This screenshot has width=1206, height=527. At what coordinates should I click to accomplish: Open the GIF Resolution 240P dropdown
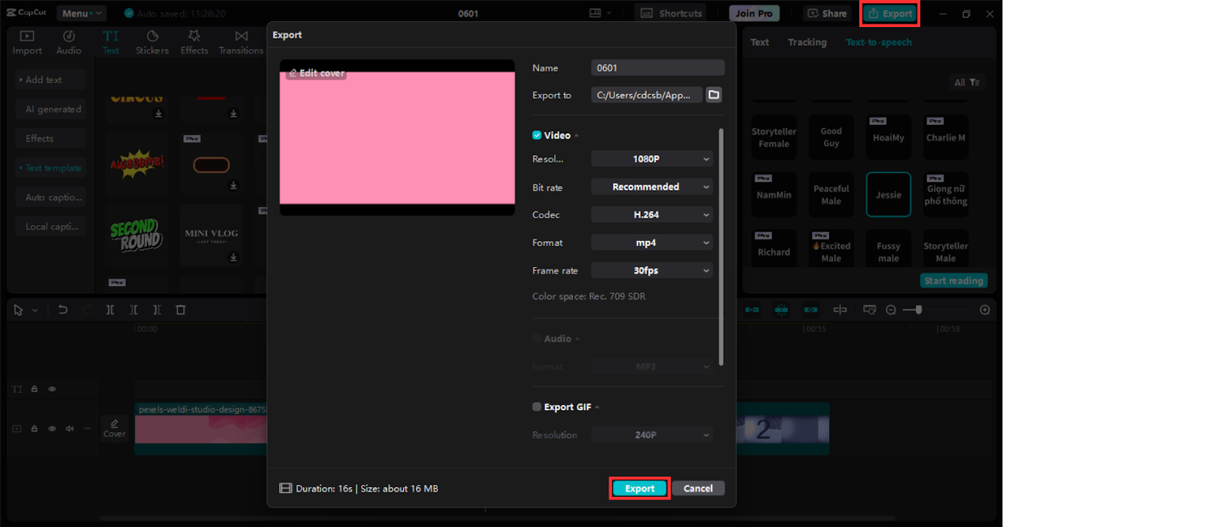click(x=652, y=434)
